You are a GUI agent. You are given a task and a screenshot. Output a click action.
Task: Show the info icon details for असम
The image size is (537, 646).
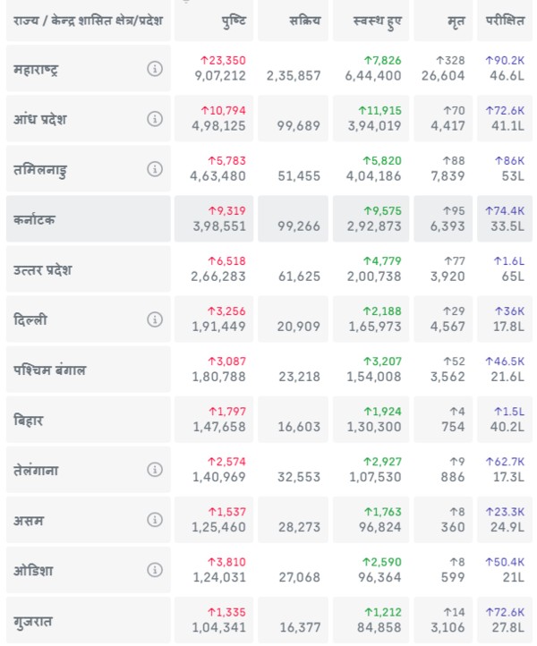pos(155,520)
